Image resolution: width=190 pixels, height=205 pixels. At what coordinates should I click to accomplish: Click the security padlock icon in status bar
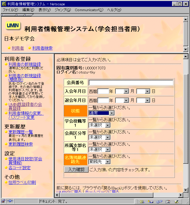point(4,201)
